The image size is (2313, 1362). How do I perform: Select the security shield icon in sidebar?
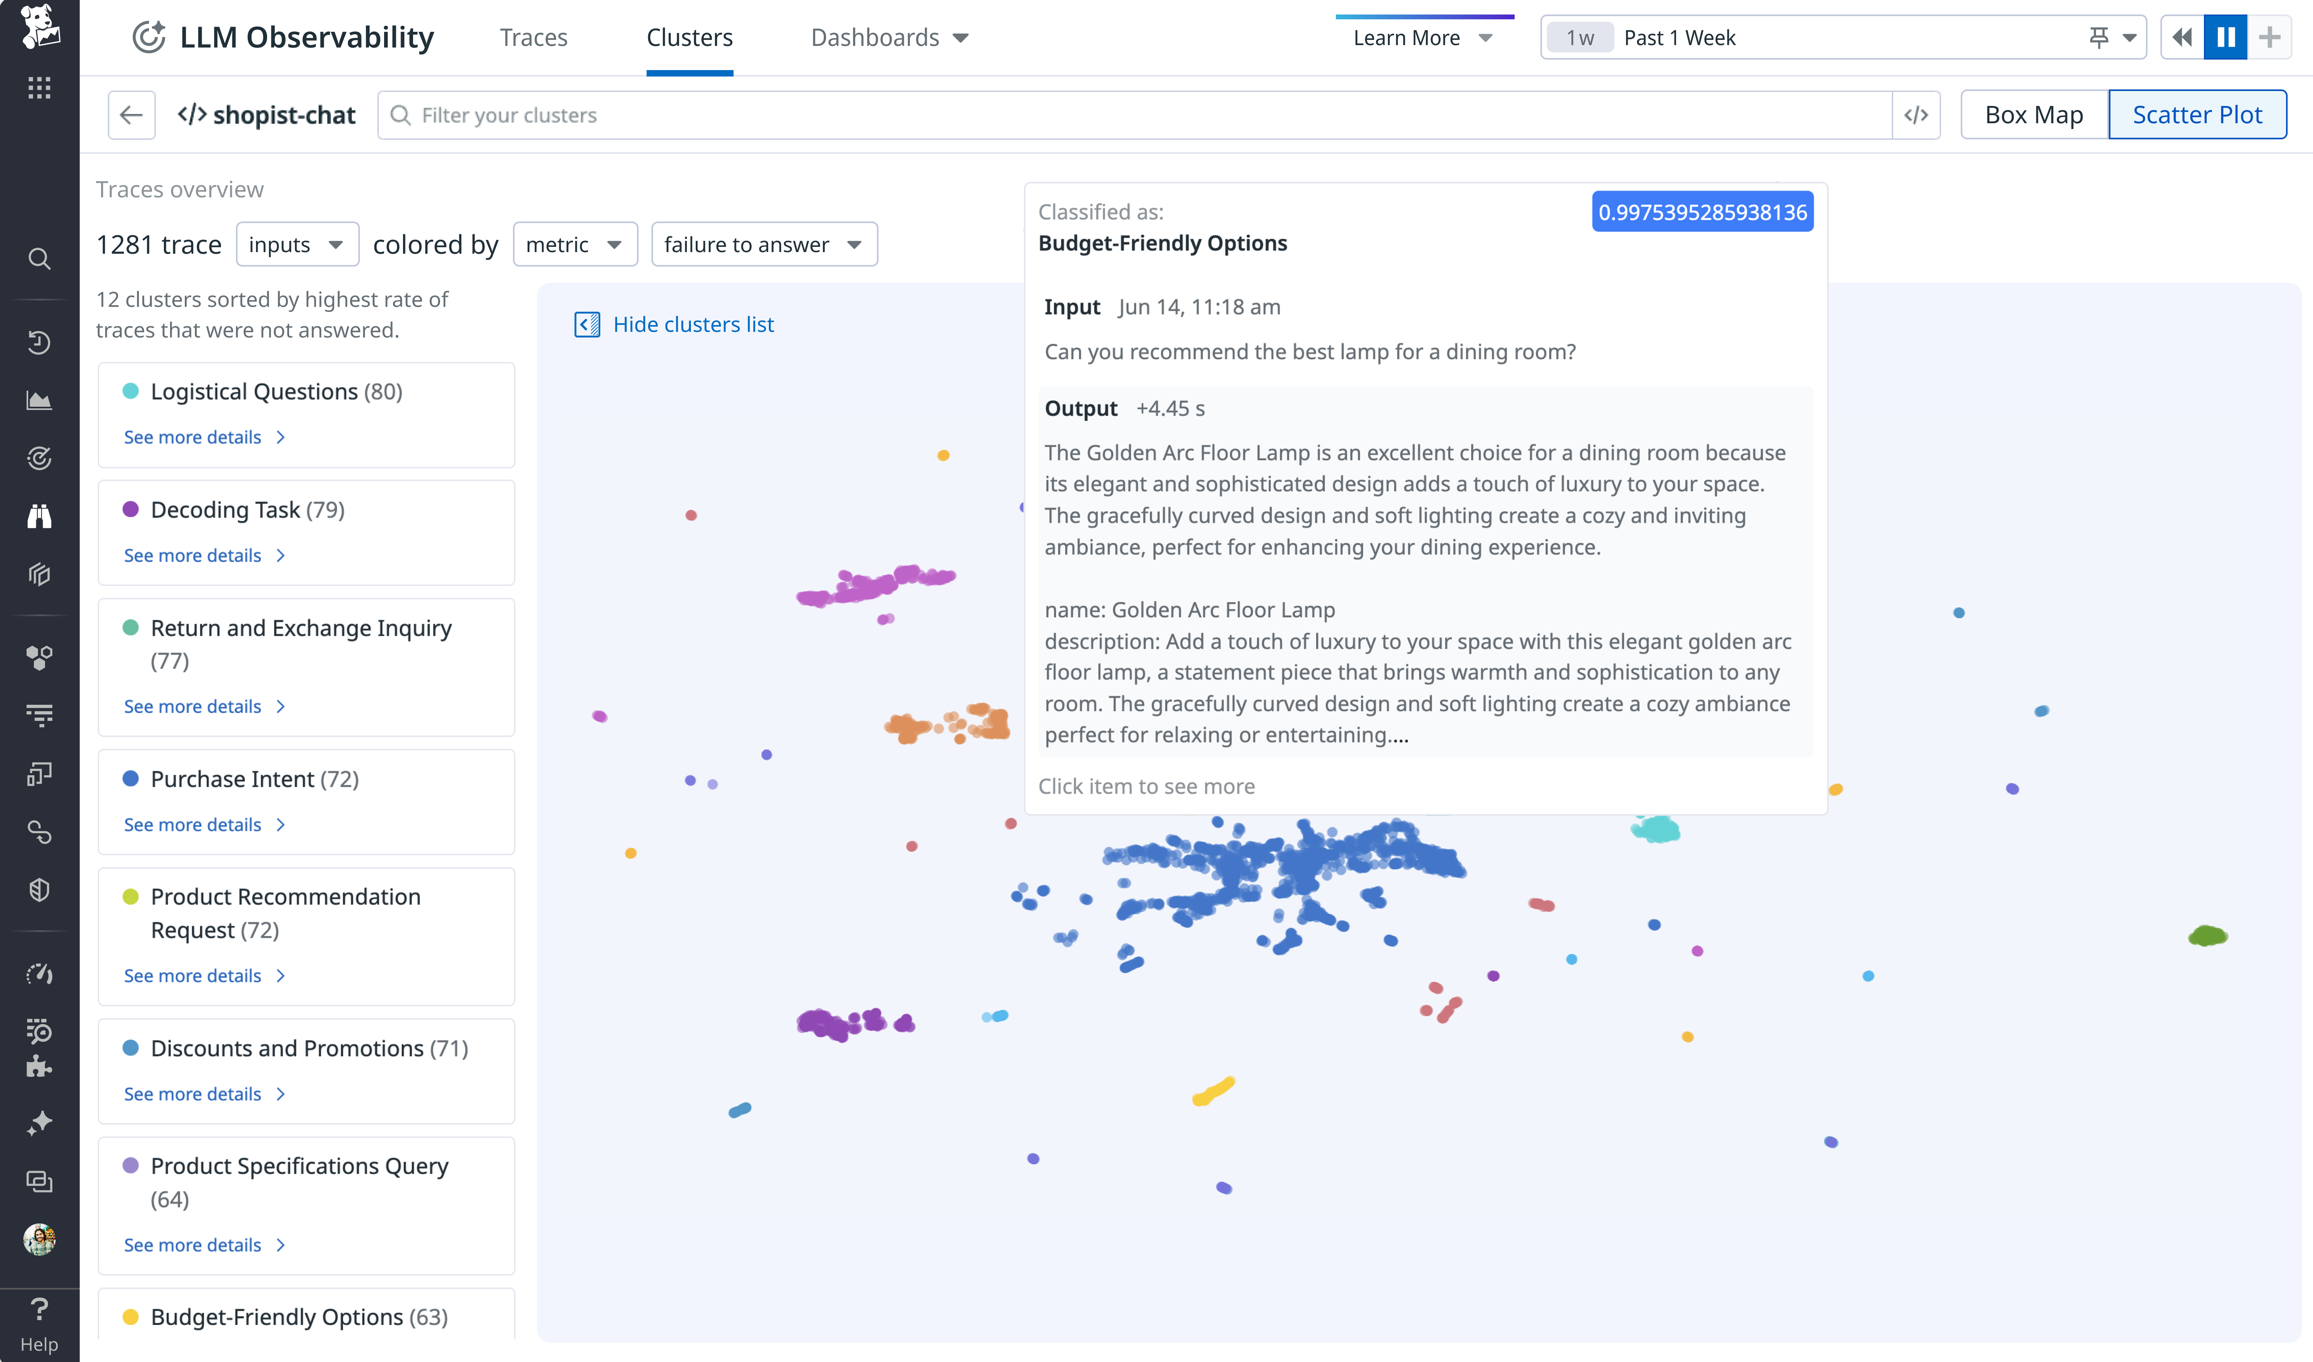coord(39,889)
